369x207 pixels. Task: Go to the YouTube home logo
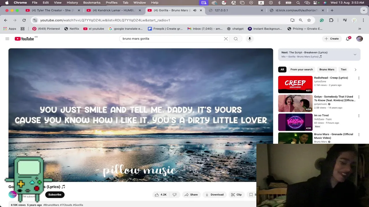pos(25,39)
